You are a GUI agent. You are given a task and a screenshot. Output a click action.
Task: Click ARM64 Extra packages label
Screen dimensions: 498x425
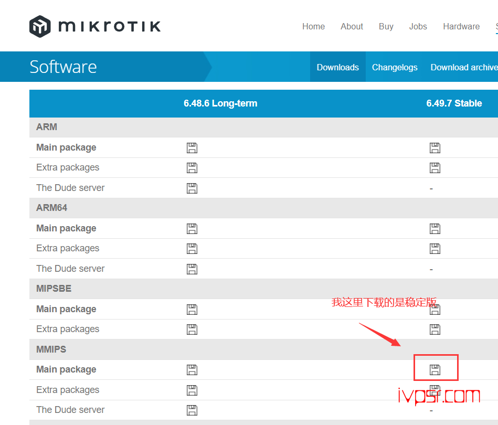pos(68,248)
